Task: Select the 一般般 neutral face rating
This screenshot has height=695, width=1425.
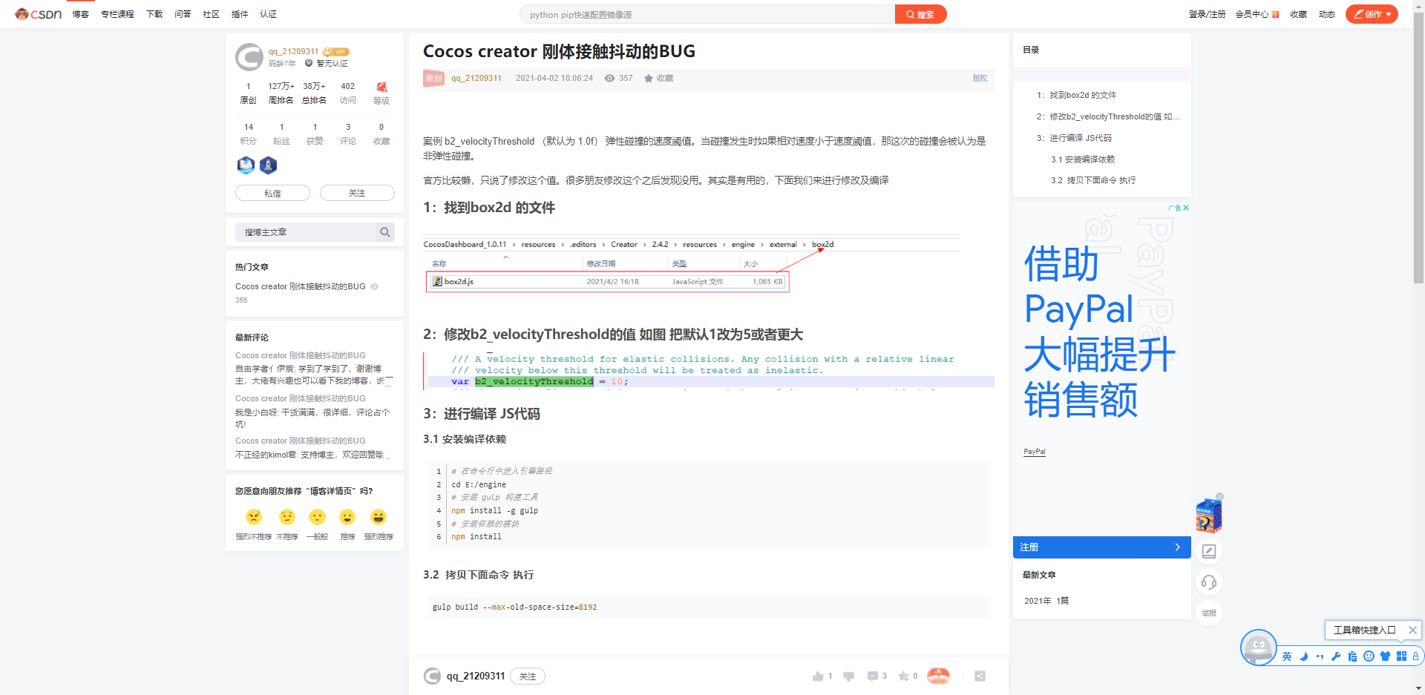Action: click(317, 517)
